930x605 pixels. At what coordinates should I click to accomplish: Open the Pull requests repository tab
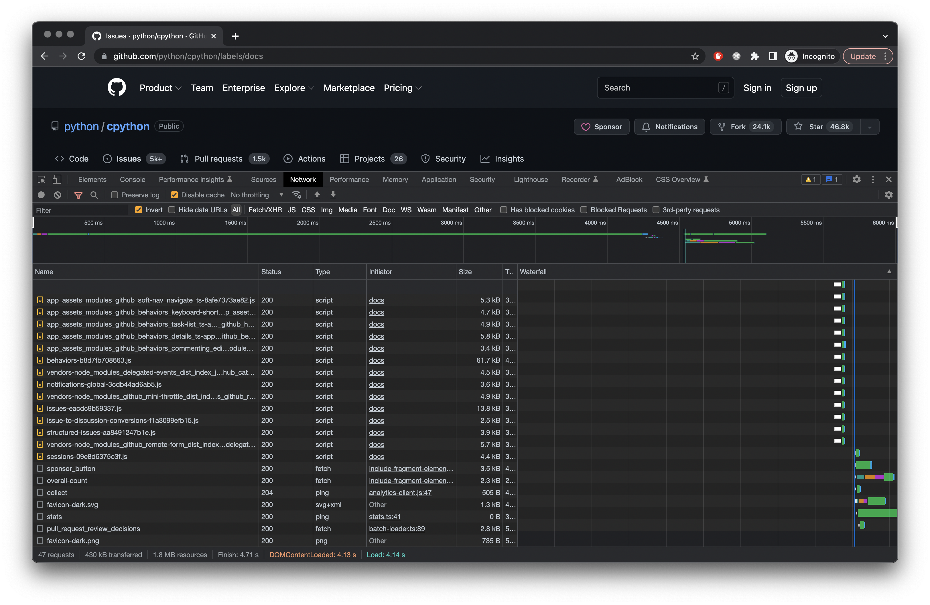click(x=224, y=159)
